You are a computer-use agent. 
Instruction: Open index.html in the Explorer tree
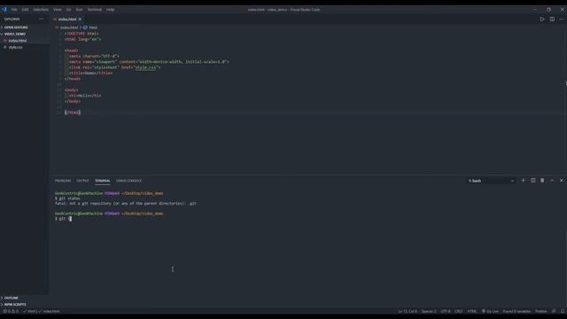coord(18,41)
